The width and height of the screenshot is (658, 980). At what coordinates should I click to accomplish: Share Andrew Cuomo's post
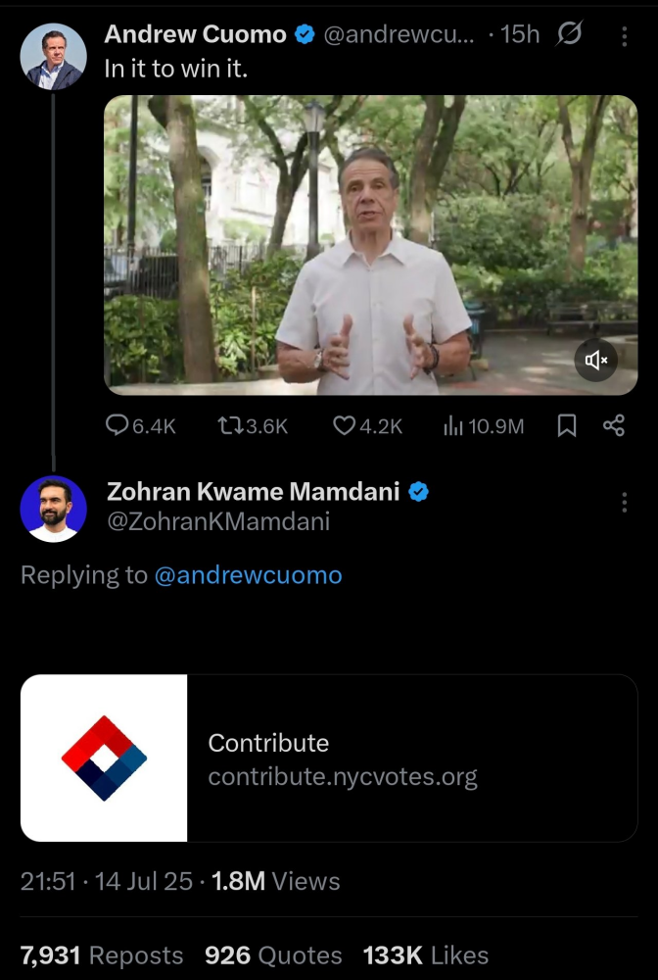pos(614,425)
